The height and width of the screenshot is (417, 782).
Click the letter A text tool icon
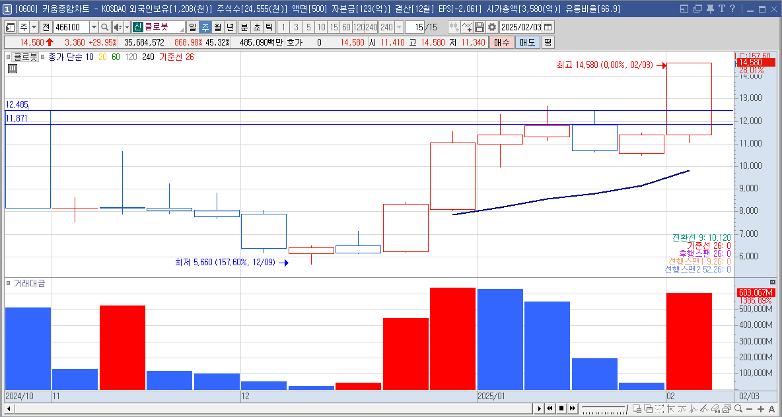click(771, 409)
